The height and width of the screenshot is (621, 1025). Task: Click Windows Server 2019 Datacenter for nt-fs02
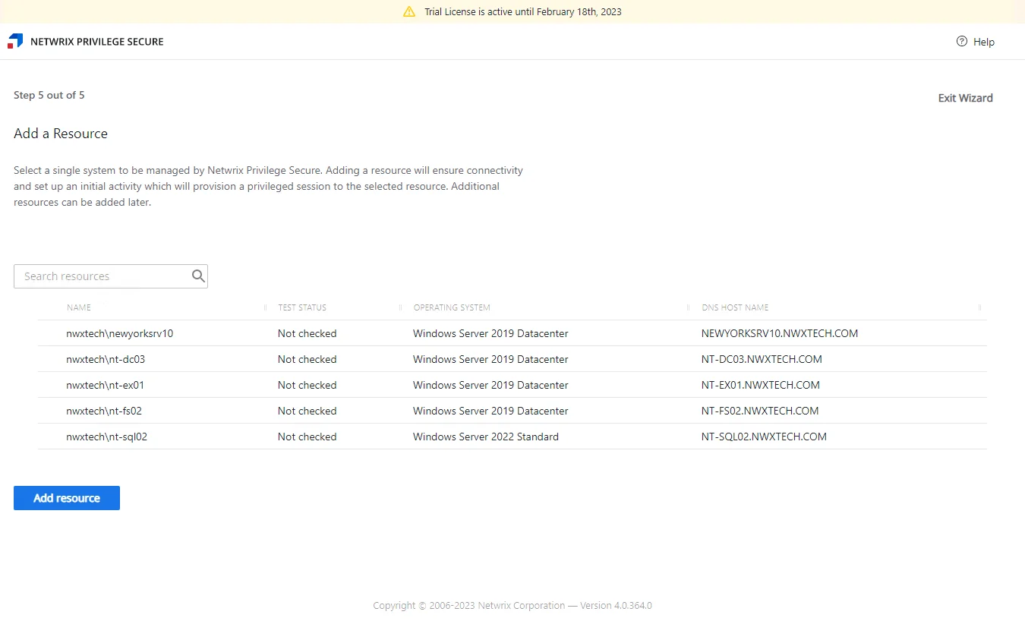[490, 411]
